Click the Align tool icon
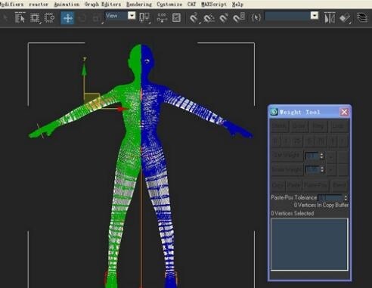This screenshot has width=372, height=288. [x=345, y=18]
